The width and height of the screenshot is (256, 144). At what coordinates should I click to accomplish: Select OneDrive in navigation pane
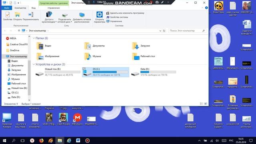click(13, 50)
